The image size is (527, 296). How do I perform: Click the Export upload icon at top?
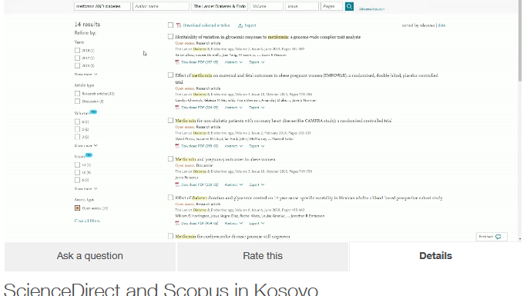[240, 25]
